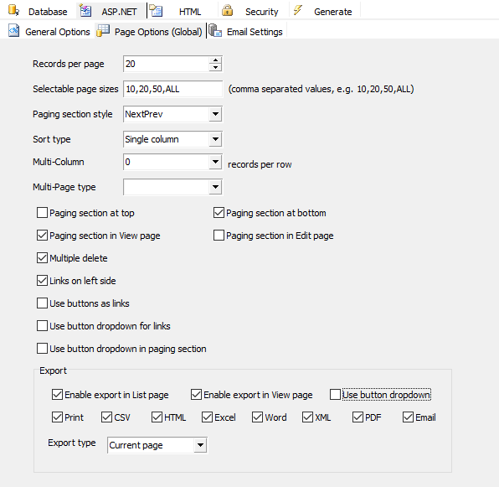
Task: Click the HTML tab page icon
Action: (157, 11)
